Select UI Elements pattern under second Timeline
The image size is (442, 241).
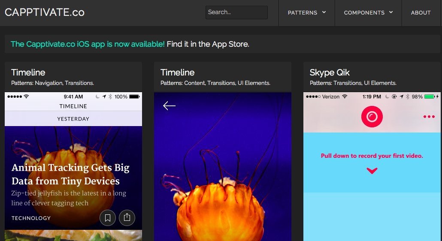[254, 83]
